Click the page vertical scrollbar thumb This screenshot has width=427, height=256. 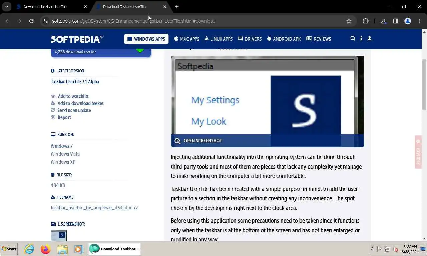424,84
